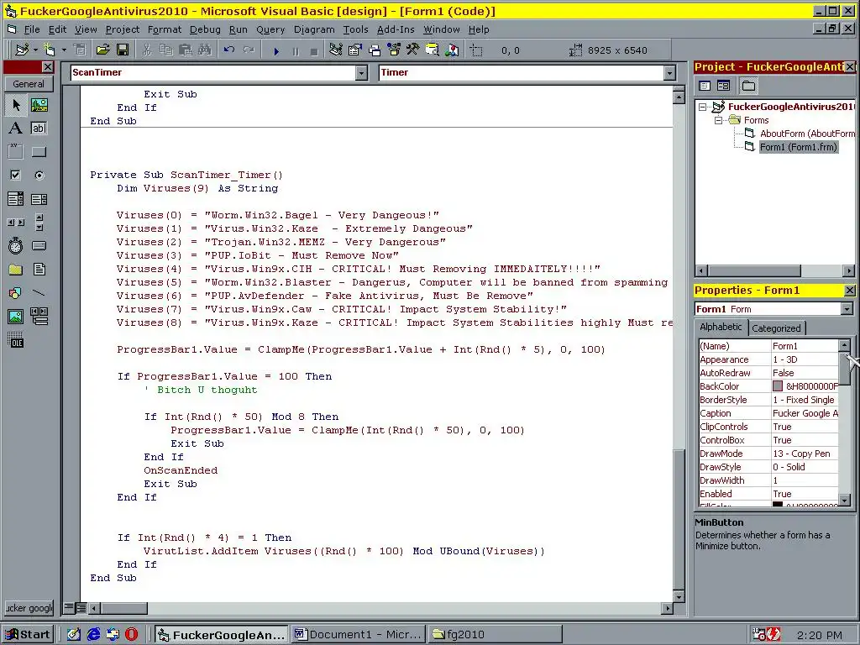Click the code window vertical scrollbar down arrow
Viewport: 860px width, 645px height.
[x=679, y=596]
